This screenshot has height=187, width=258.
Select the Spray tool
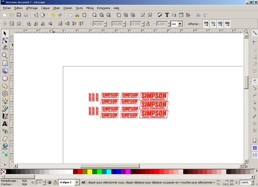[5, 131]
